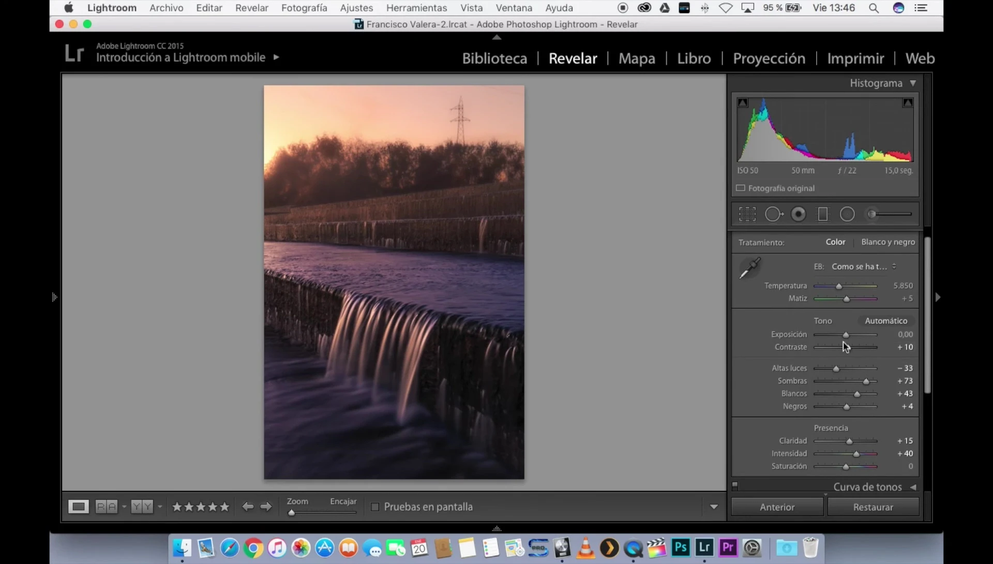Select the Red Eye Correction tool
Viewport: 993px width, 564px height.
coord(799,214)
